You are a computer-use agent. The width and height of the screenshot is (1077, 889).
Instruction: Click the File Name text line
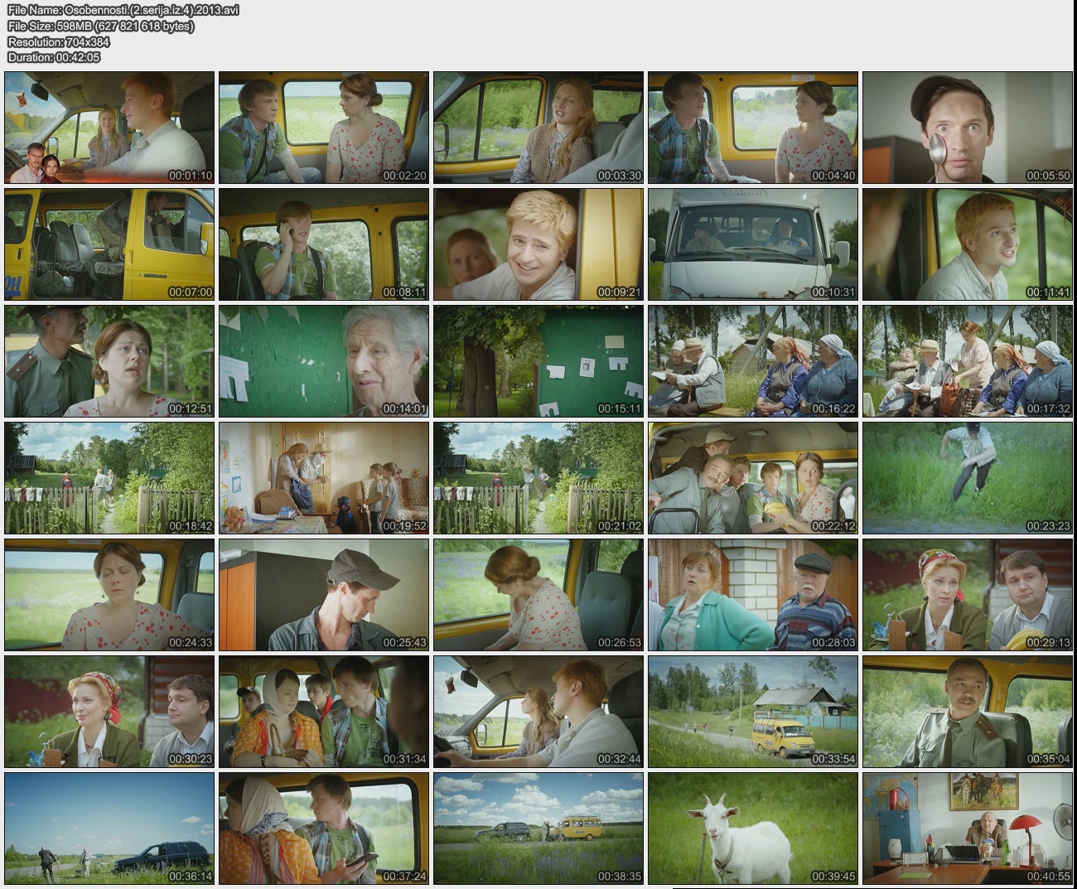click(x=123, y=10)
